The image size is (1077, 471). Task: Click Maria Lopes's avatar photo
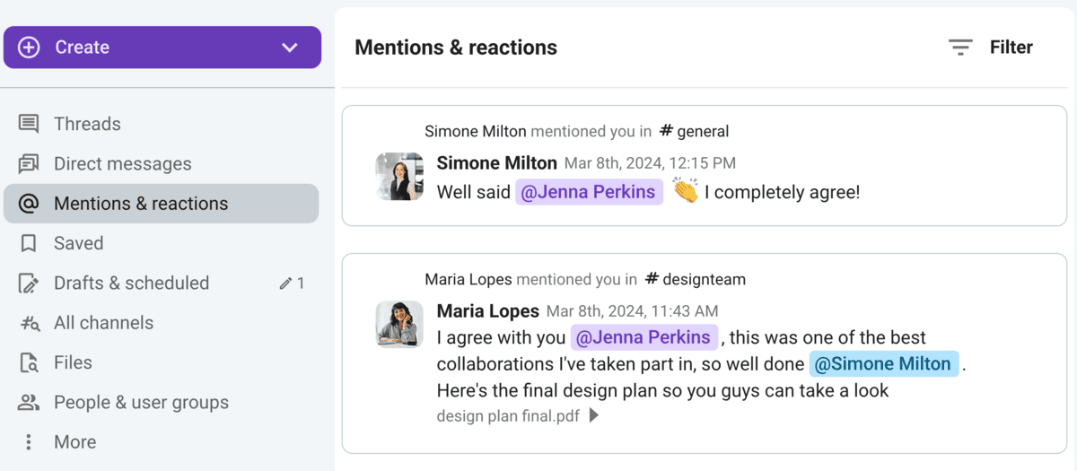click(399, 324)
